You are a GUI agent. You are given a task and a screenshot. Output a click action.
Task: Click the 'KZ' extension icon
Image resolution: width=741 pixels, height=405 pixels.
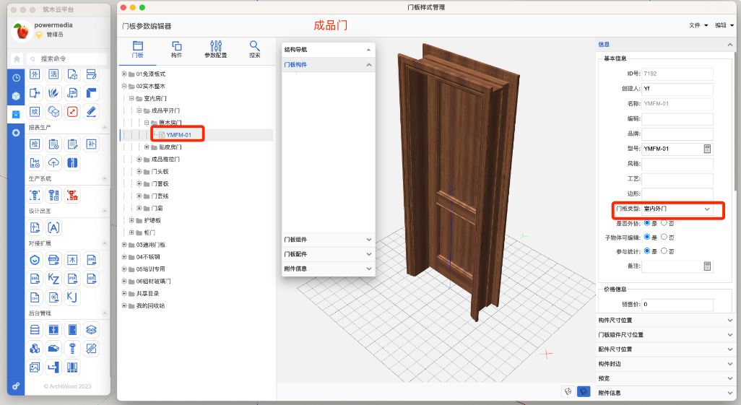point(53,279)
